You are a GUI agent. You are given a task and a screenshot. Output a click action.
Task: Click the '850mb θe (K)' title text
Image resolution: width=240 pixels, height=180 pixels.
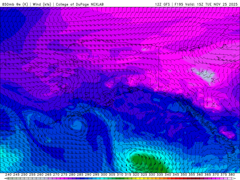click(x=15, y=4)
